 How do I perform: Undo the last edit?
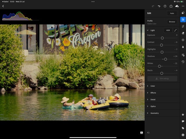[x=159, y=6]
